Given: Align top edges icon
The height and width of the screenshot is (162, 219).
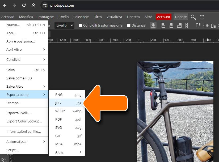Looking at the screenshot, I should pos(198,25).
